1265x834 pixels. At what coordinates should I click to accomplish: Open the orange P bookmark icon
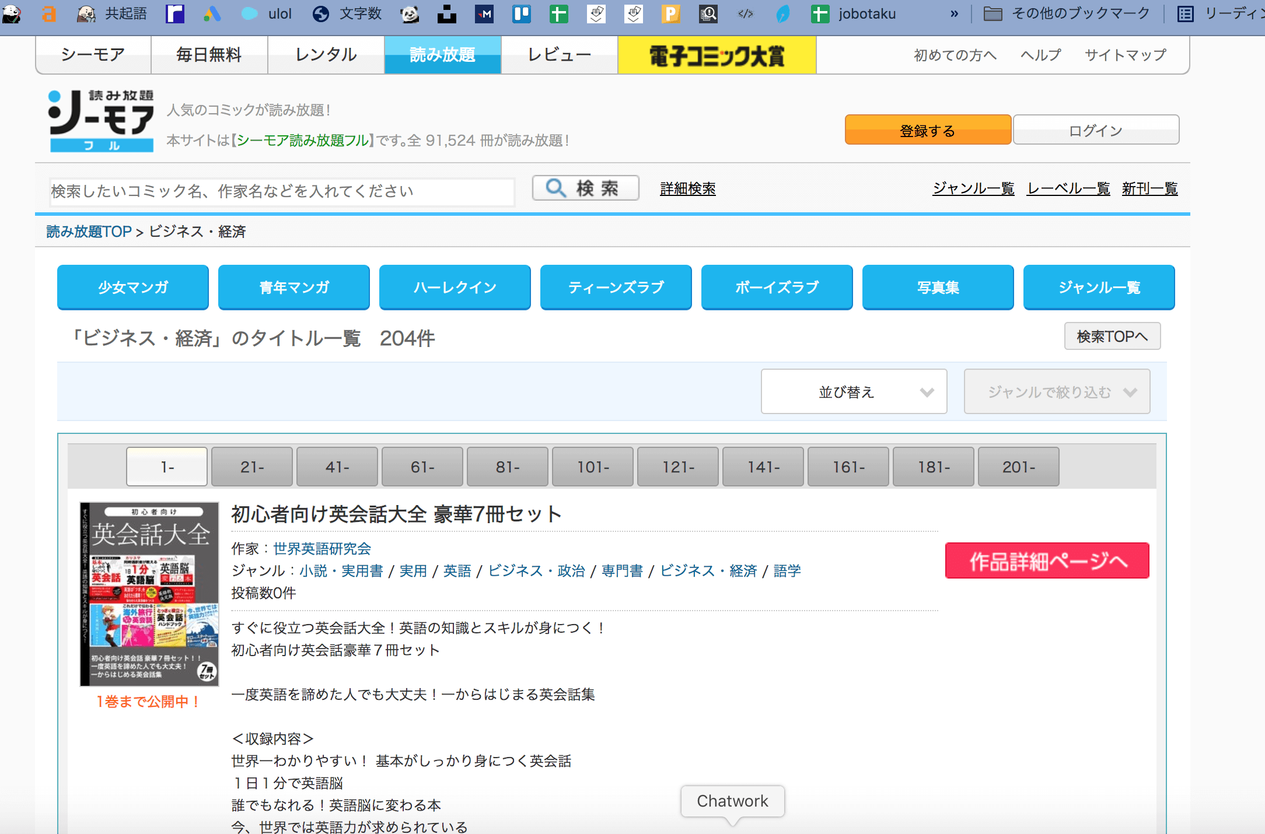pyautogui.click(x=671, y=13)
